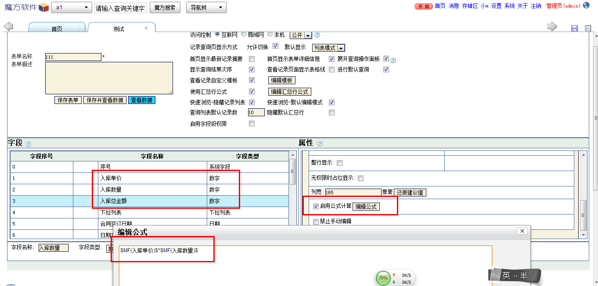Viewport: 598px width, 286px height.
Task: Click the 表单描述 text area
Action: pos(109,78)
